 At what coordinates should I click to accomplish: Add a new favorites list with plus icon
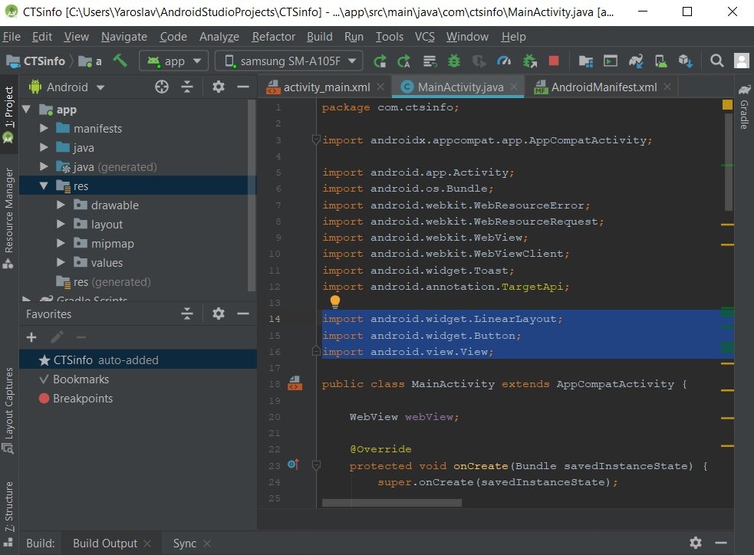[x=31, y=337]
